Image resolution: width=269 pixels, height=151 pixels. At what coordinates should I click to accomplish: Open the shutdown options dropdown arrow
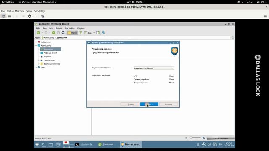click(x=35, y=16)
